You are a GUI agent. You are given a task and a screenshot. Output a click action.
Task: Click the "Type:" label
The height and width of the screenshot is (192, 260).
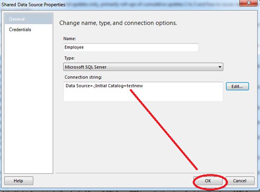(70, 58)
